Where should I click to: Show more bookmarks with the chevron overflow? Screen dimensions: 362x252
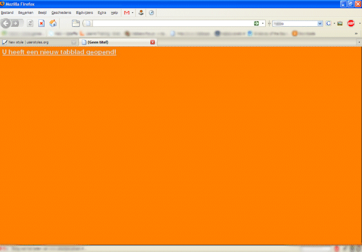point(356,34)
